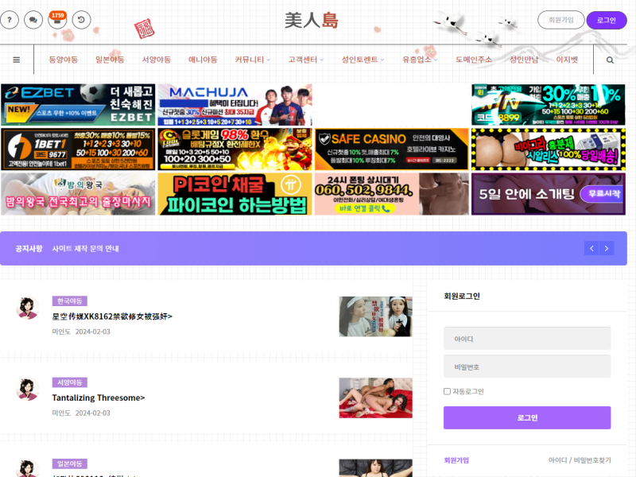Click the 회원가입 button in header
Viewport: 636px width, 477px height.
pos(560,20)
